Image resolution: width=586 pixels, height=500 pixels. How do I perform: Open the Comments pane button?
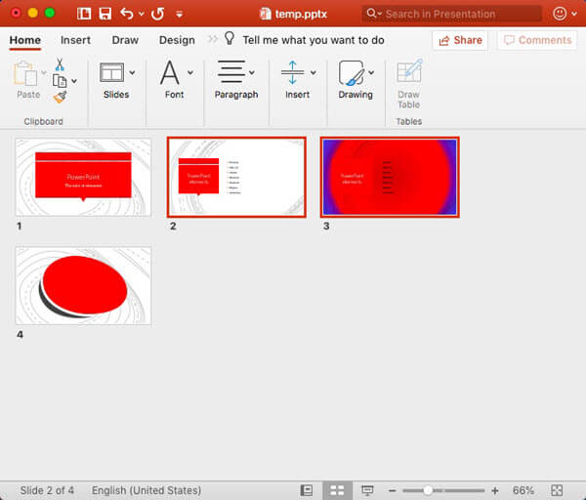pos(535,40)
